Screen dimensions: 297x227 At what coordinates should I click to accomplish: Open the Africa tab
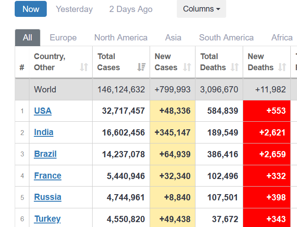282,38
